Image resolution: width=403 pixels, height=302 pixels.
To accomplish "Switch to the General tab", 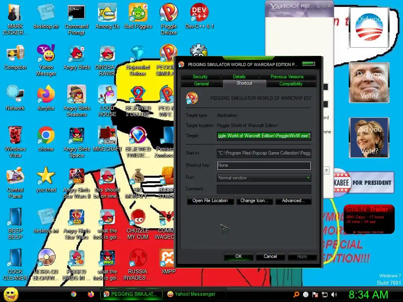I will [x=201, y=84].
